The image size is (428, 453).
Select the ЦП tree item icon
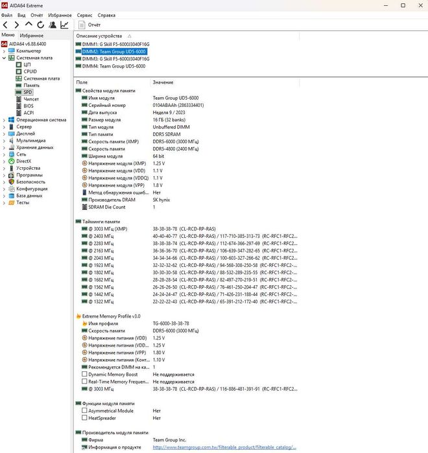(19, 65)
